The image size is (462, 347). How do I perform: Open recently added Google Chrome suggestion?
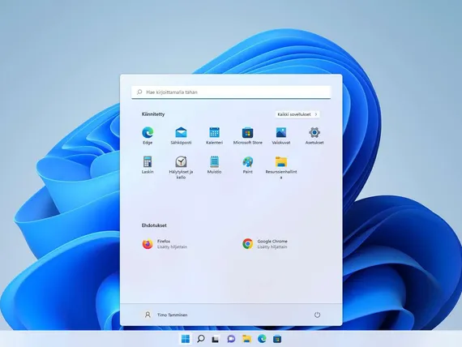coord(265,244)
